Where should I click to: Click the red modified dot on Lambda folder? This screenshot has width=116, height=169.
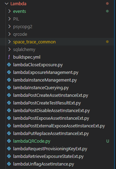click(x=107, y=4)
